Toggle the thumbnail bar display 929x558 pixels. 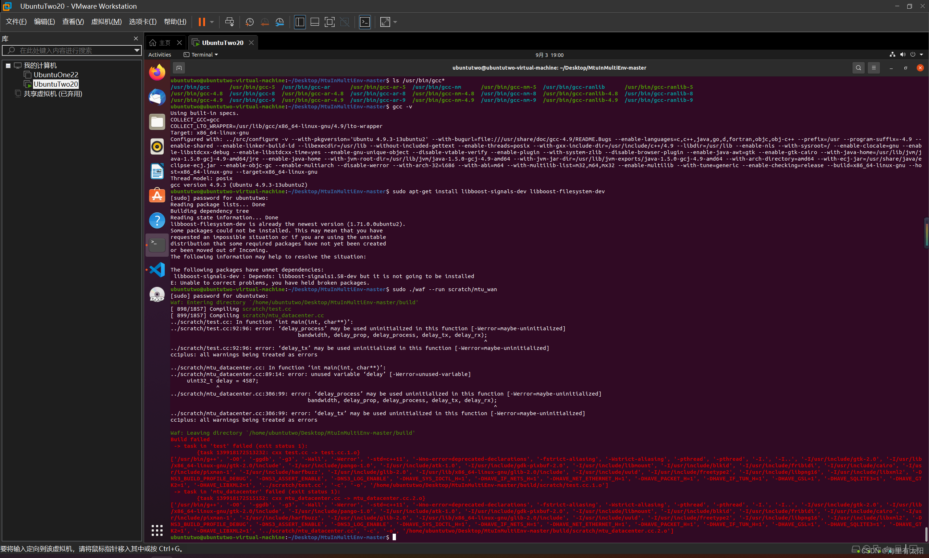point(315,22)
